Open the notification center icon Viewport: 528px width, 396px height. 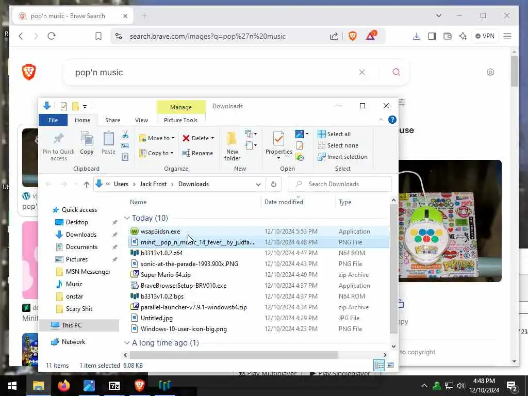point(511,386)
